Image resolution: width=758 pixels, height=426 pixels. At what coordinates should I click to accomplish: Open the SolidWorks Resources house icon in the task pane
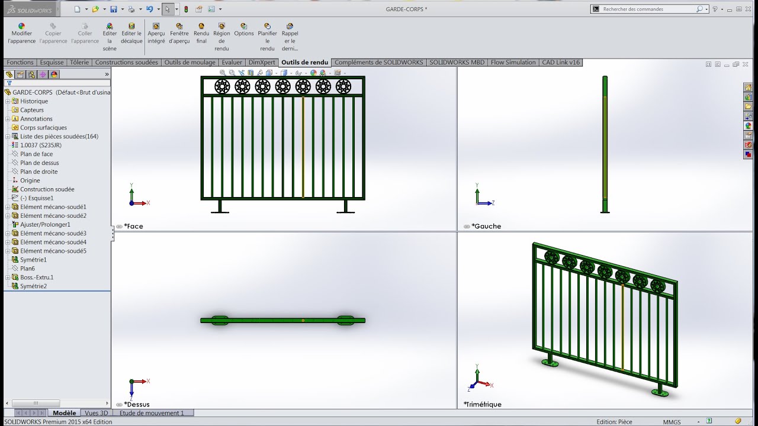748,87
